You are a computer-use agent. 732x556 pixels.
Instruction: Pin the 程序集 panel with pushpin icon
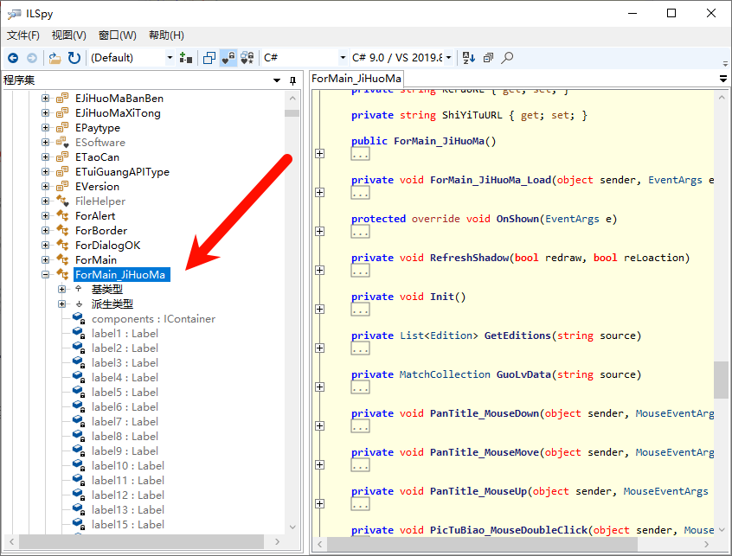[292, 80]
